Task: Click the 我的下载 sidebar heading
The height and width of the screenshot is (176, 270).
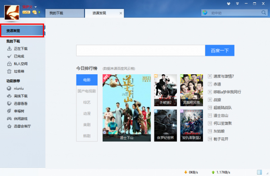Action: [13, 41]
